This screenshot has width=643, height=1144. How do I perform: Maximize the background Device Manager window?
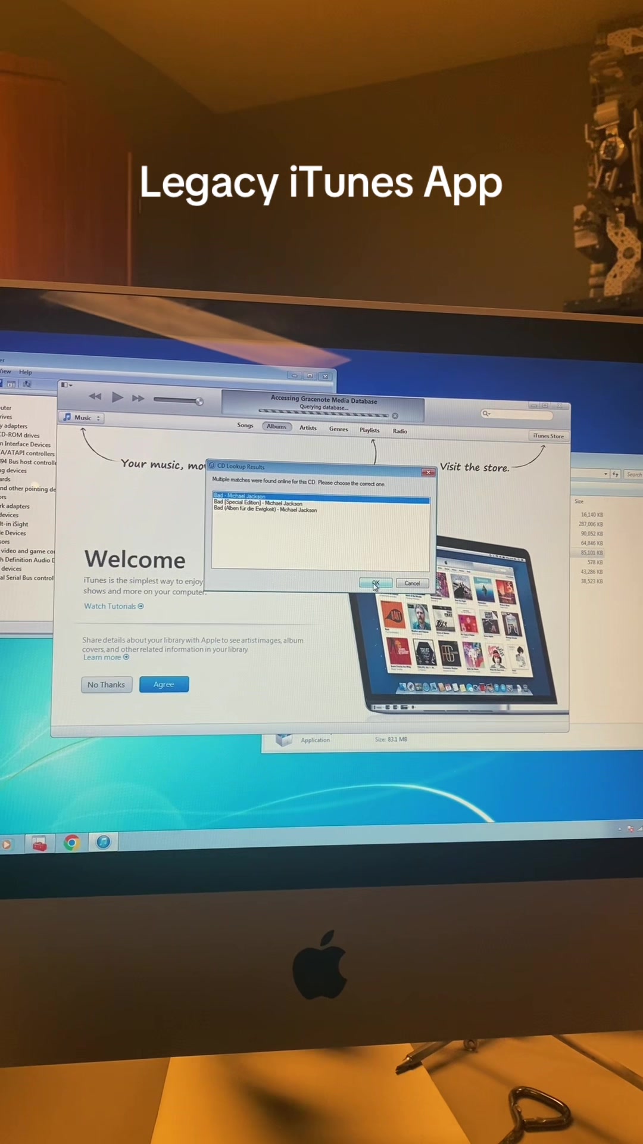click(310, 376)
